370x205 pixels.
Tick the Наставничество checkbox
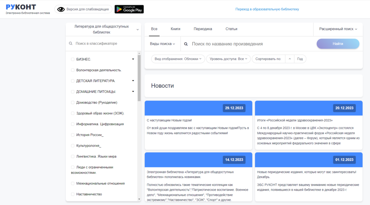pyautogui.click(x=73, y=194)
